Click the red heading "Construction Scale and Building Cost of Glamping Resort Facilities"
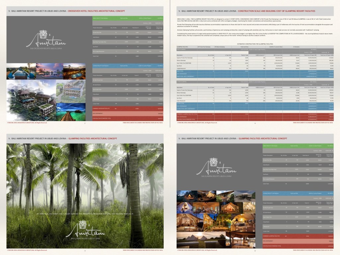Screen dimensions: 340x255 pos(277,11)
